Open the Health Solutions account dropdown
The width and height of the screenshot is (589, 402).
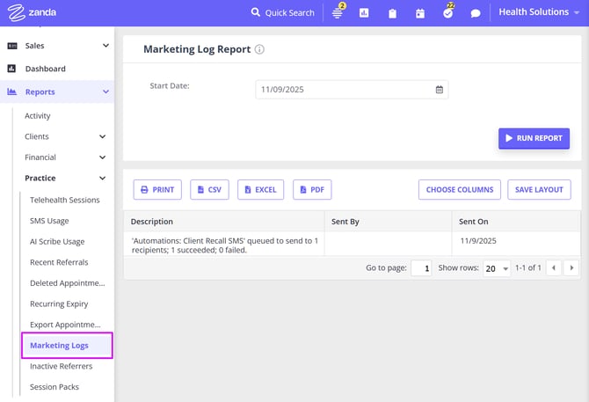[540, 12]
